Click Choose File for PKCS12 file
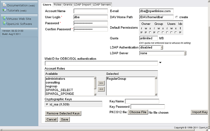210x131 pixels. pos(138,112)
